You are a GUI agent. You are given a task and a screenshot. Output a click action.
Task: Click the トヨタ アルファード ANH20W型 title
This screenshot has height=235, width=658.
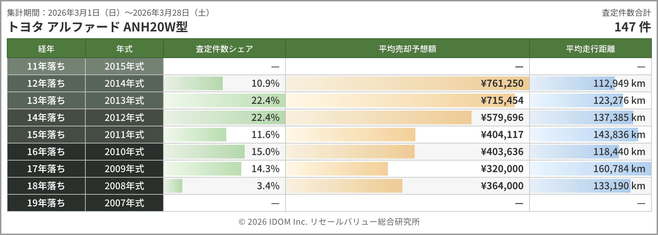[97, 27]
